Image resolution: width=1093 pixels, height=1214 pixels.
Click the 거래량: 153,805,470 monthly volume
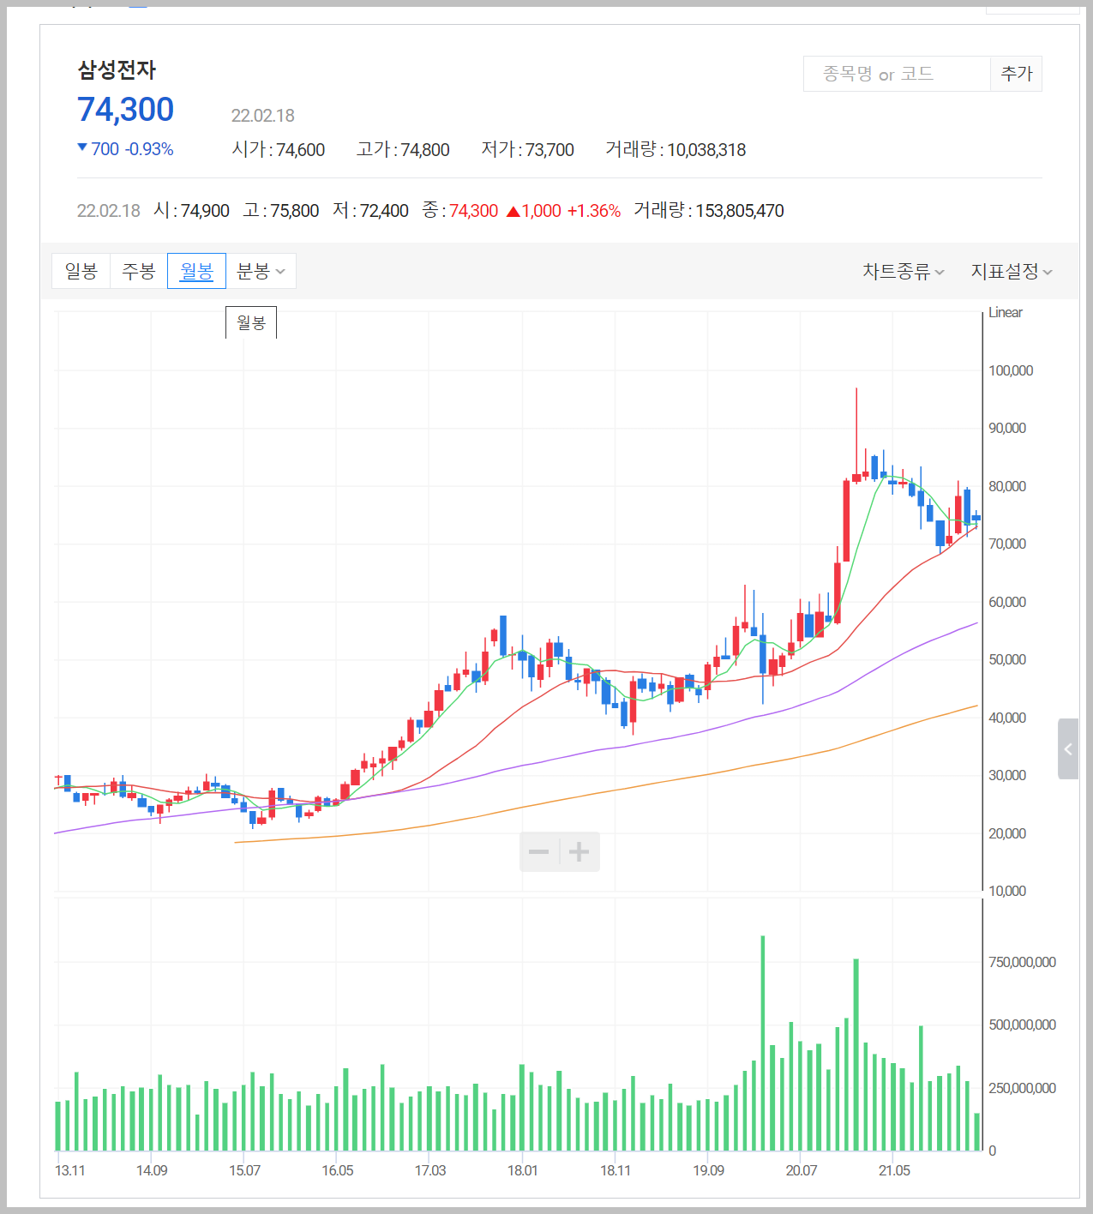(709, 211)
